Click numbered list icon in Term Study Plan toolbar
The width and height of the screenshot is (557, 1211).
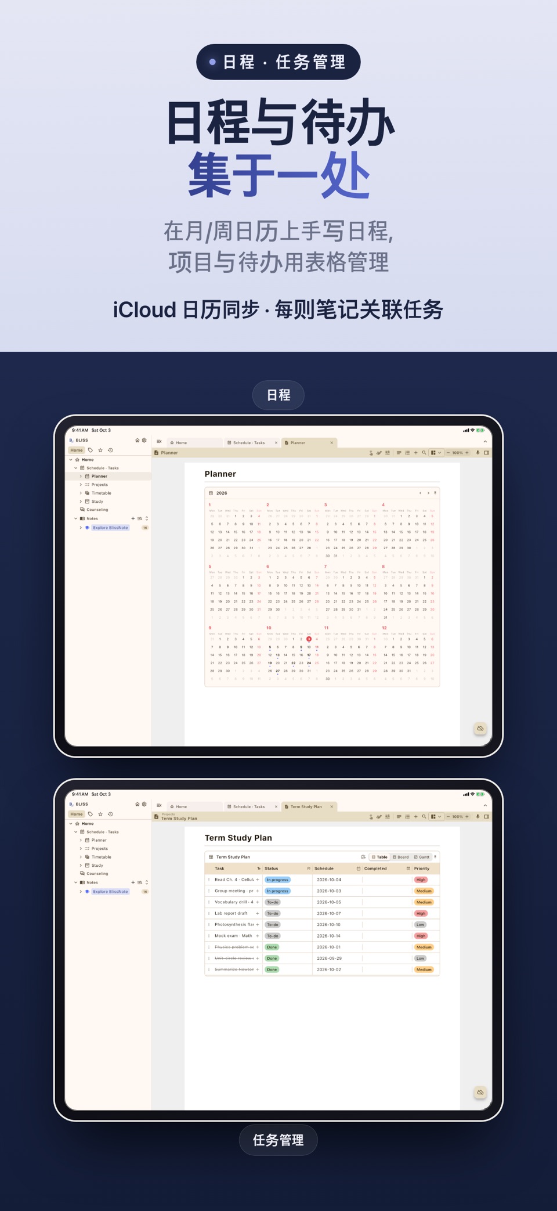tap(407, 817)
